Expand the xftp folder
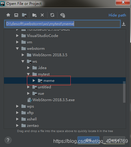The width and height of the screenshot is (131, 147). pyautogui.click(x=17, y=113)
